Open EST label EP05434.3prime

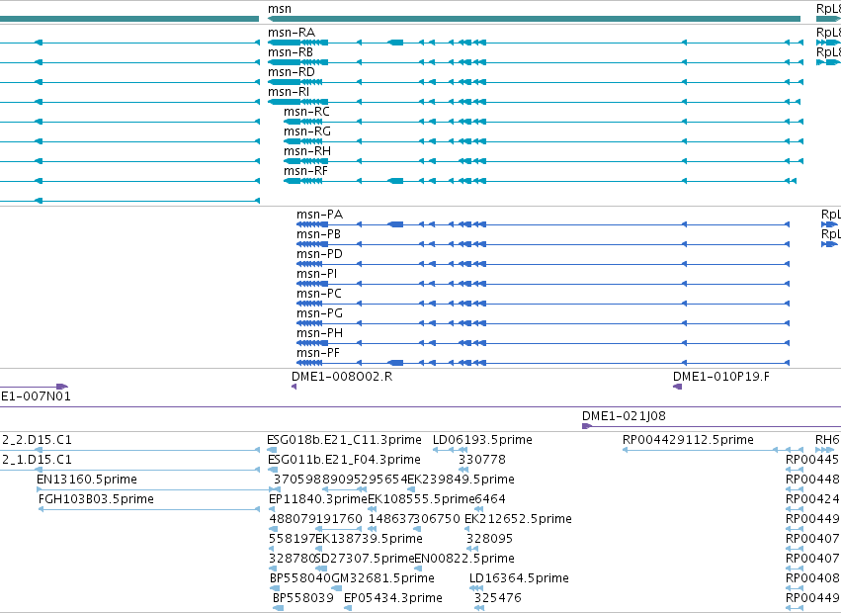tap(393, 599)
